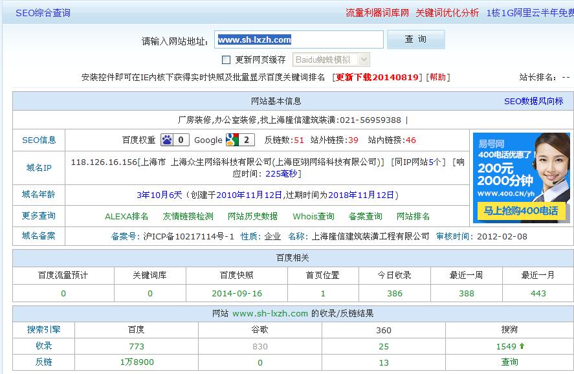
Task: Click the SEO信息 row label
Action: (39, 140)
